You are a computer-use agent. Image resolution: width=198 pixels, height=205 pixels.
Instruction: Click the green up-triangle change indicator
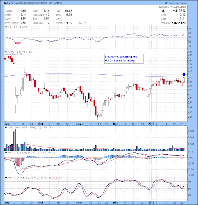(x=163, y=11)
